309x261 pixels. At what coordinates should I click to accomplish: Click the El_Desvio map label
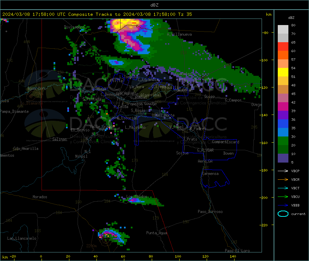point(80,130)
